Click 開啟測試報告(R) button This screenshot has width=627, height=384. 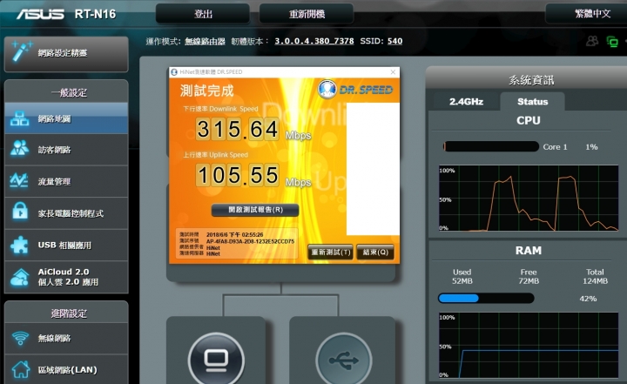pyautogui.click(x=255, y=210)
